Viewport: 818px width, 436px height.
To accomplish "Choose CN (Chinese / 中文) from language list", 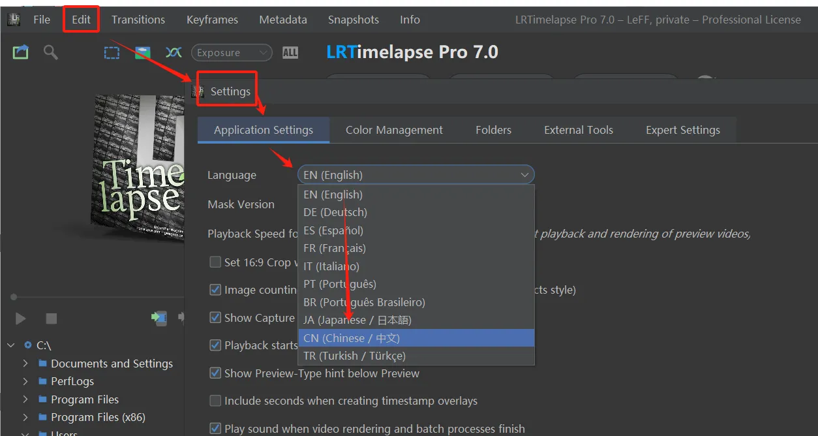I will point(416,338).
